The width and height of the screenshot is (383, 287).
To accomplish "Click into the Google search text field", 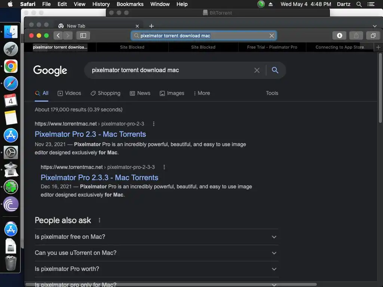I will point(171,70).
